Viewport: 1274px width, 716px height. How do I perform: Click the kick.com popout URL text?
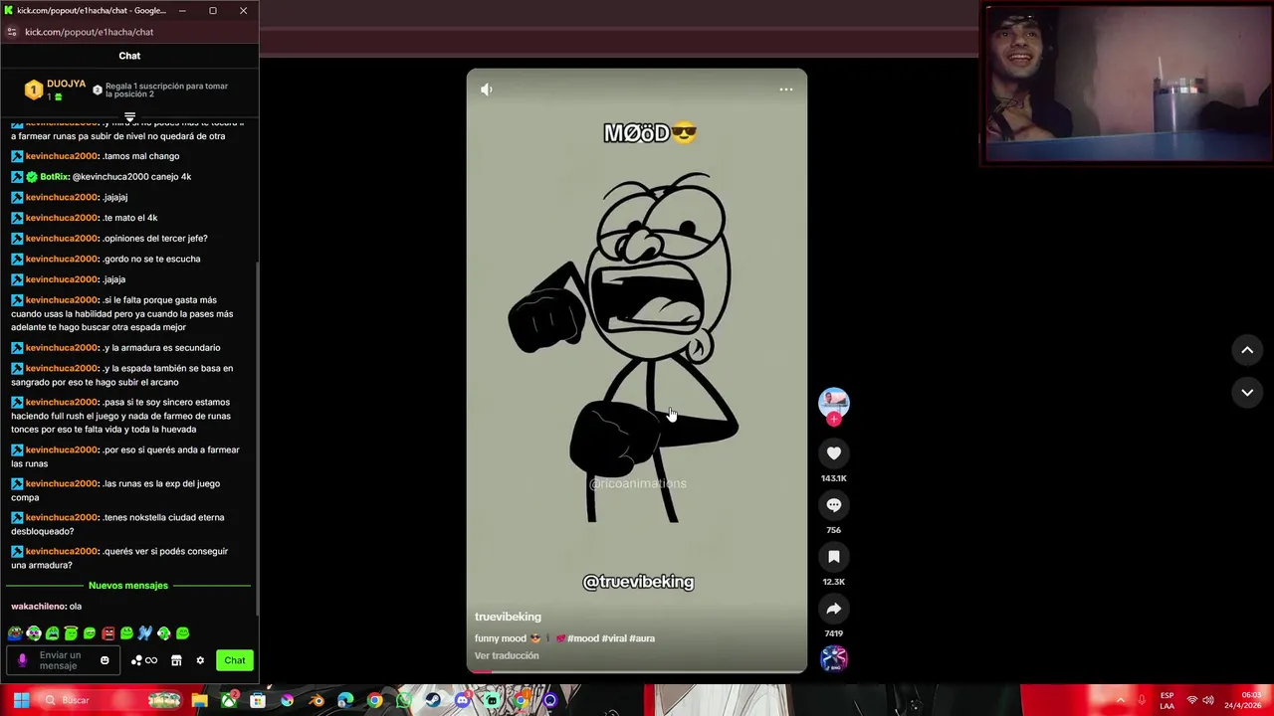(89, 32)
